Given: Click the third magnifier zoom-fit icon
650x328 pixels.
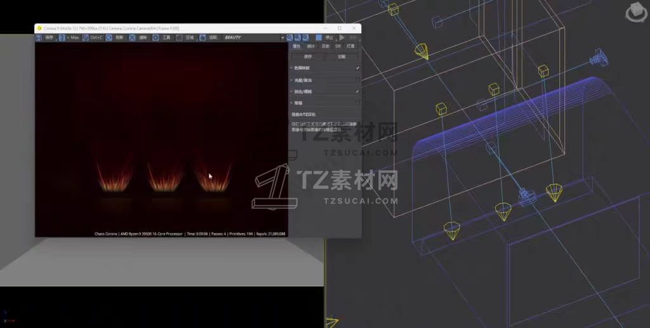Looking at the screenshot, I should [x=305, y=37].
